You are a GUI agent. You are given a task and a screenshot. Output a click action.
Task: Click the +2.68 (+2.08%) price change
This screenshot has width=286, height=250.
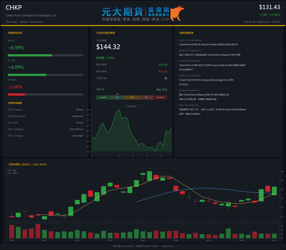click(x=269, y=15)
